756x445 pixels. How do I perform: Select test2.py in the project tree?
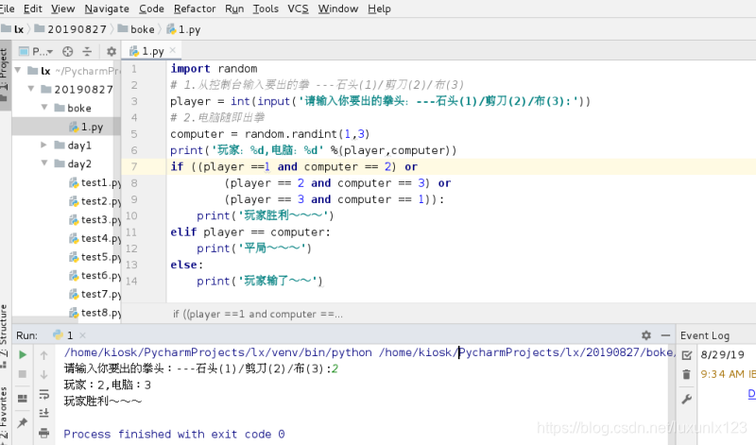tap(95, 201)
